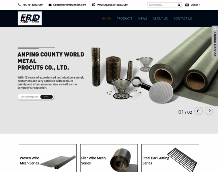Screen dimensions: 218x172
Task: Click the MORE button in banner
Action: click(x=46, y=97)
